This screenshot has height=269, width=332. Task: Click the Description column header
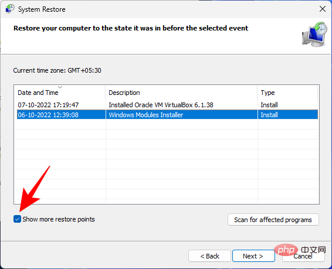(x=181, y=93)
